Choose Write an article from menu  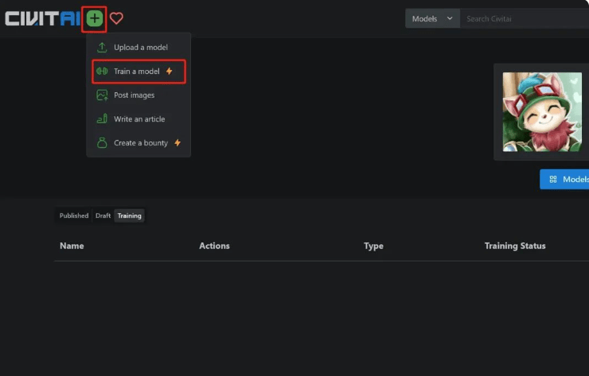(x=138, y=119)
